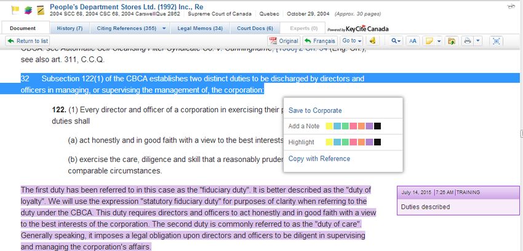Pick purple swatch in Highlight row
Image resolution: width=523 pixels, height=251 pixels.
coord(369,142)
